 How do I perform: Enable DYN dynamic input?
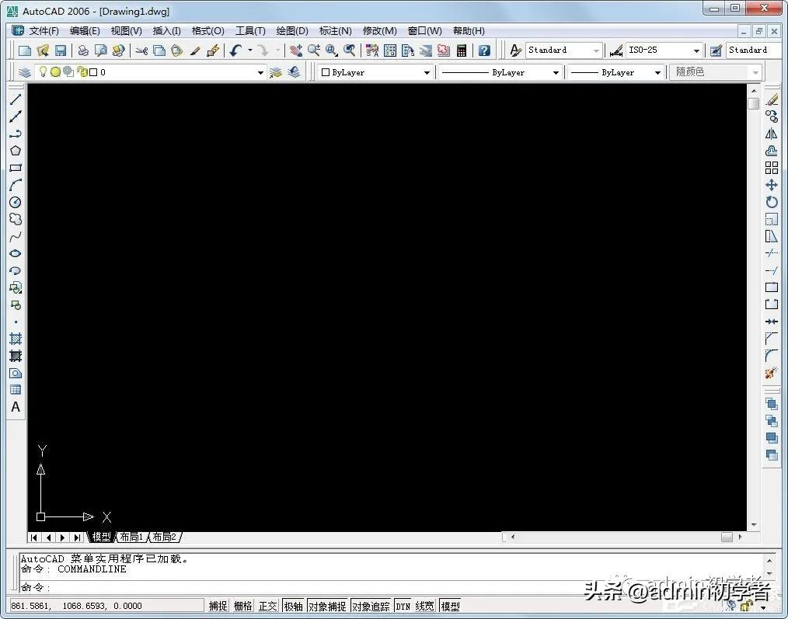click(x=403, y=606)
